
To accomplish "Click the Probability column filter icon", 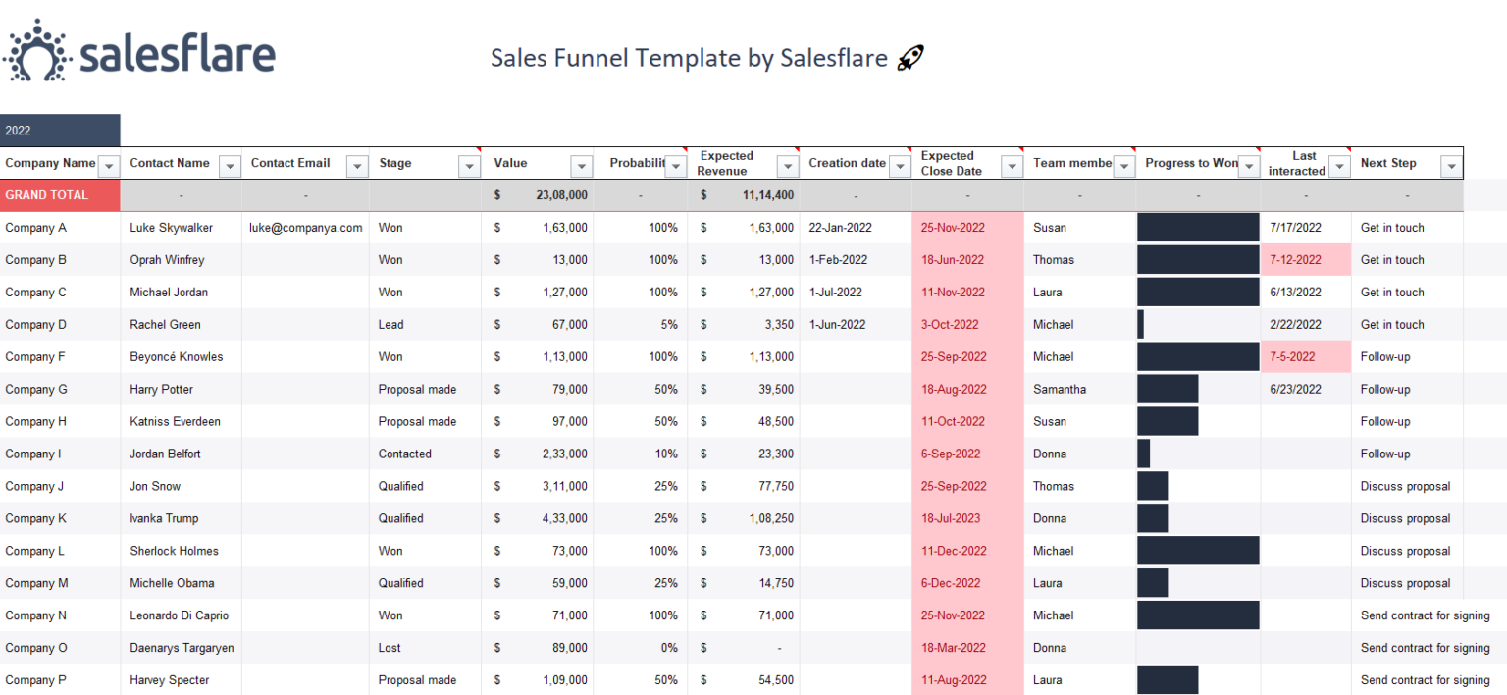I will (675, 165).
